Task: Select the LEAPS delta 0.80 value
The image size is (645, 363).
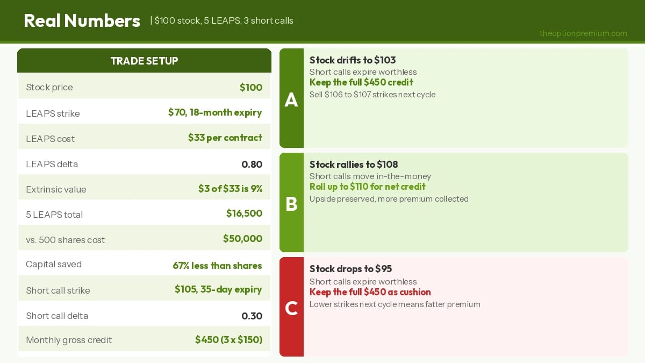Action: pos(252,164)
